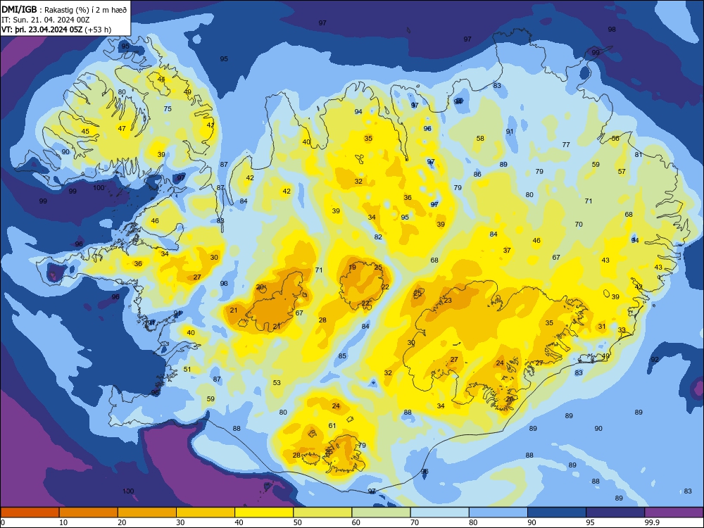Click the '10' tick label under the legend bar
704x528 pixels.
63,522
